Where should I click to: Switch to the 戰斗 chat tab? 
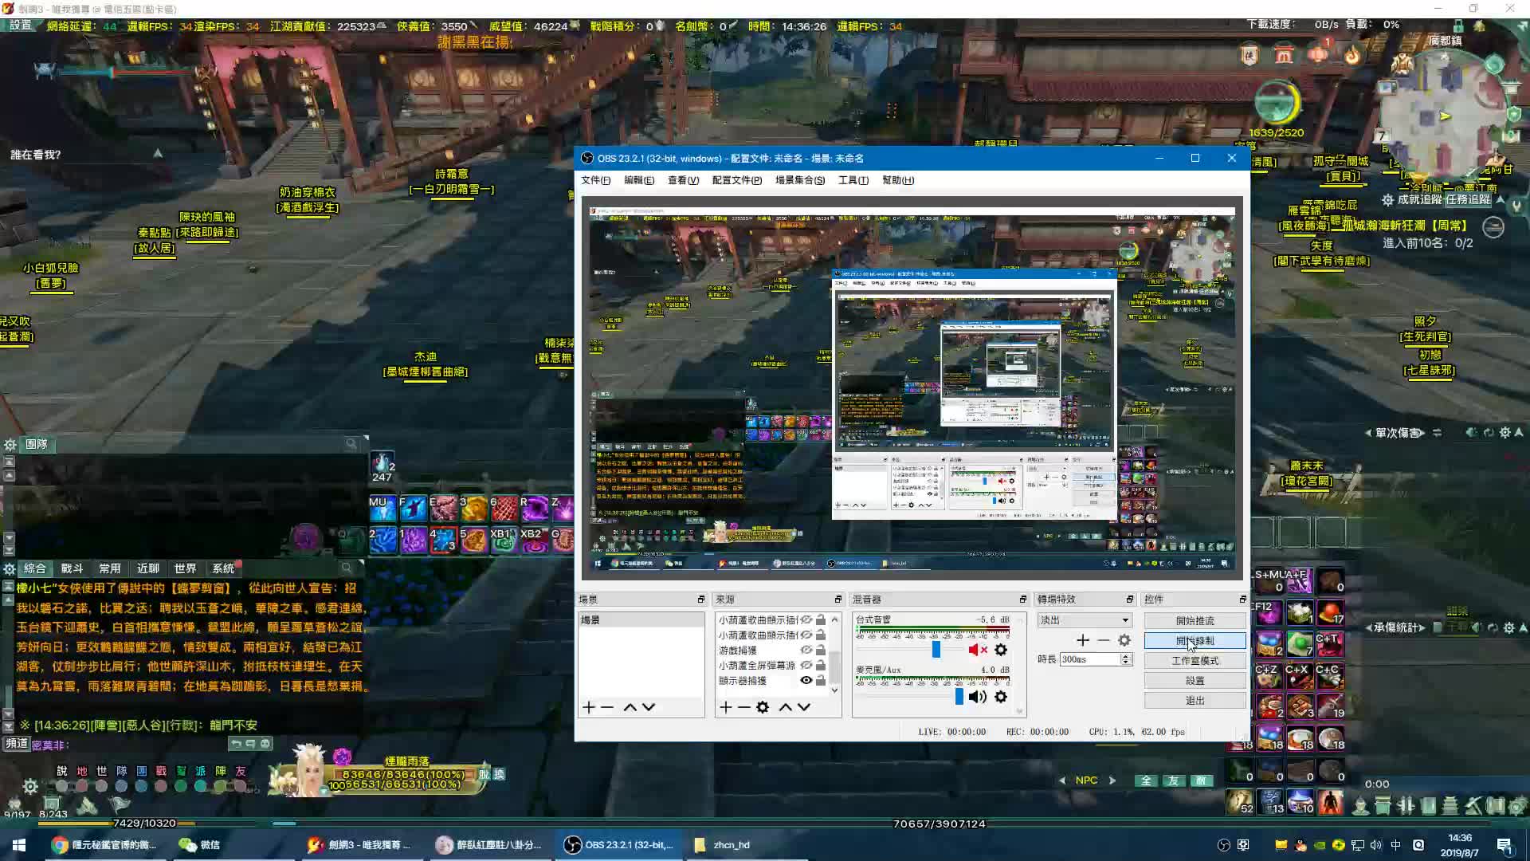72,568
